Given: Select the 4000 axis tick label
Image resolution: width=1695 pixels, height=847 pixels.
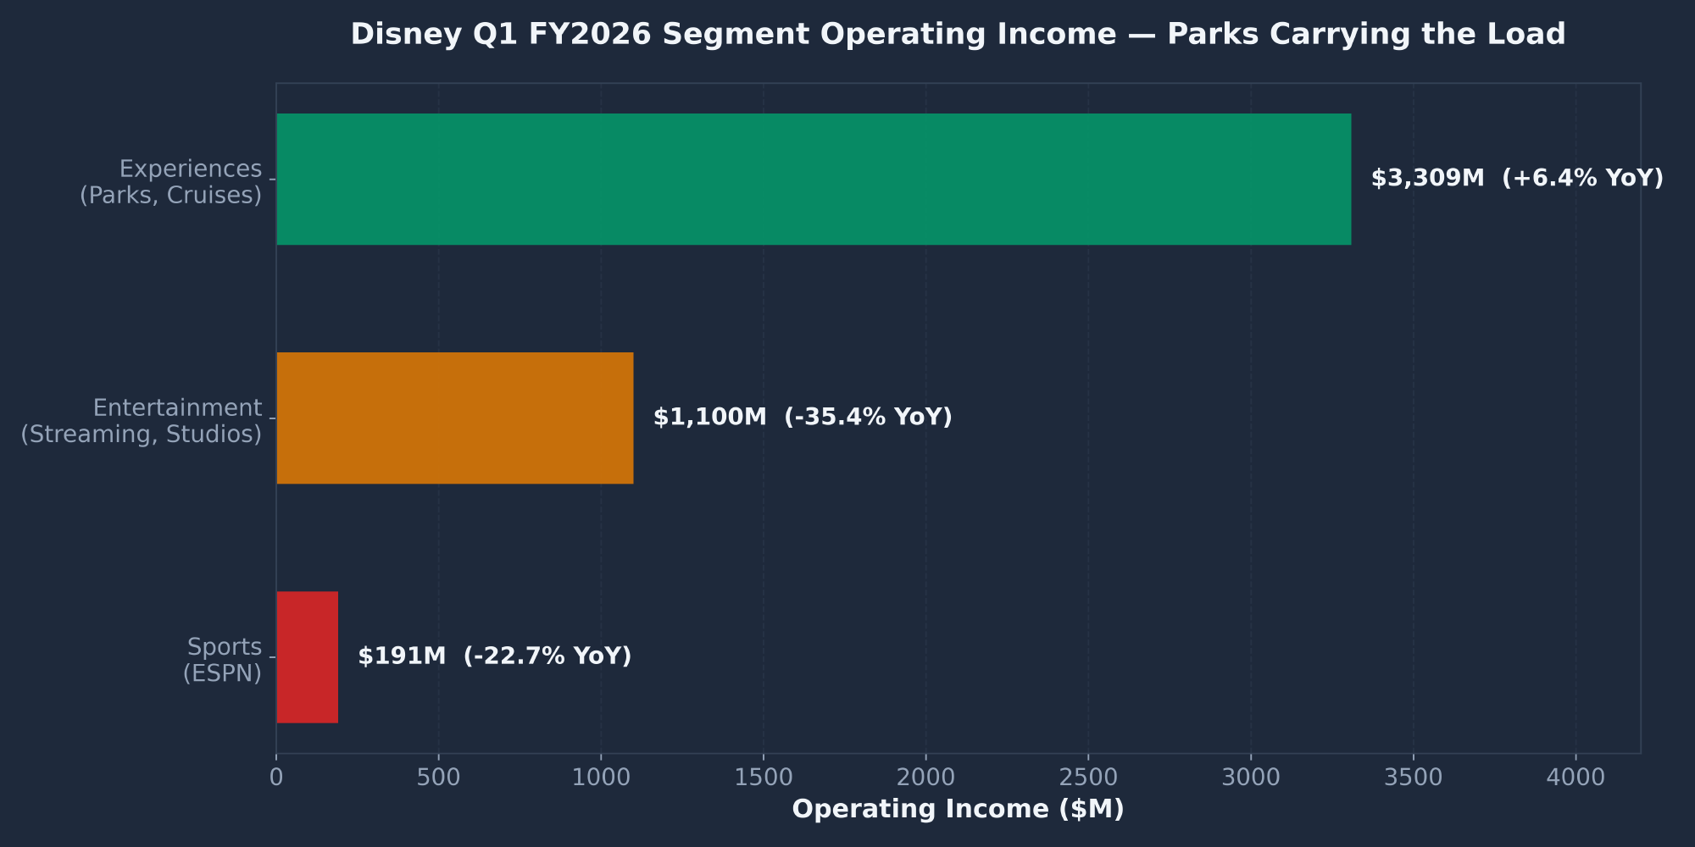Looking at the screenshot, I should tap(1576, 773).
